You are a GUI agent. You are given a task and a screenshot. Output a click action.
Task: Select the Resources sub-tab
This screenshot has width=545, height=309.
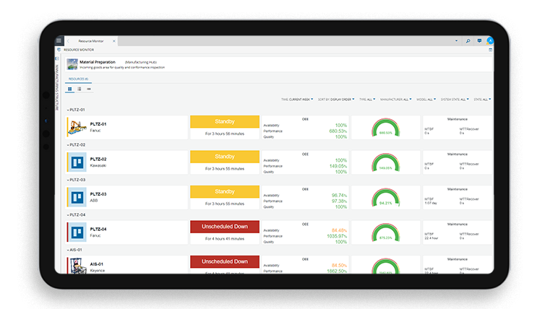(x=78, y=78)
